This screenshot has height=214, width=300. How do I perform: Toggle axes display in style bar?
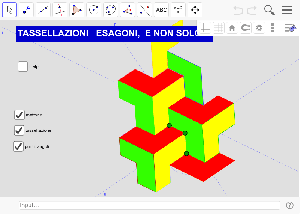(205, 28)
